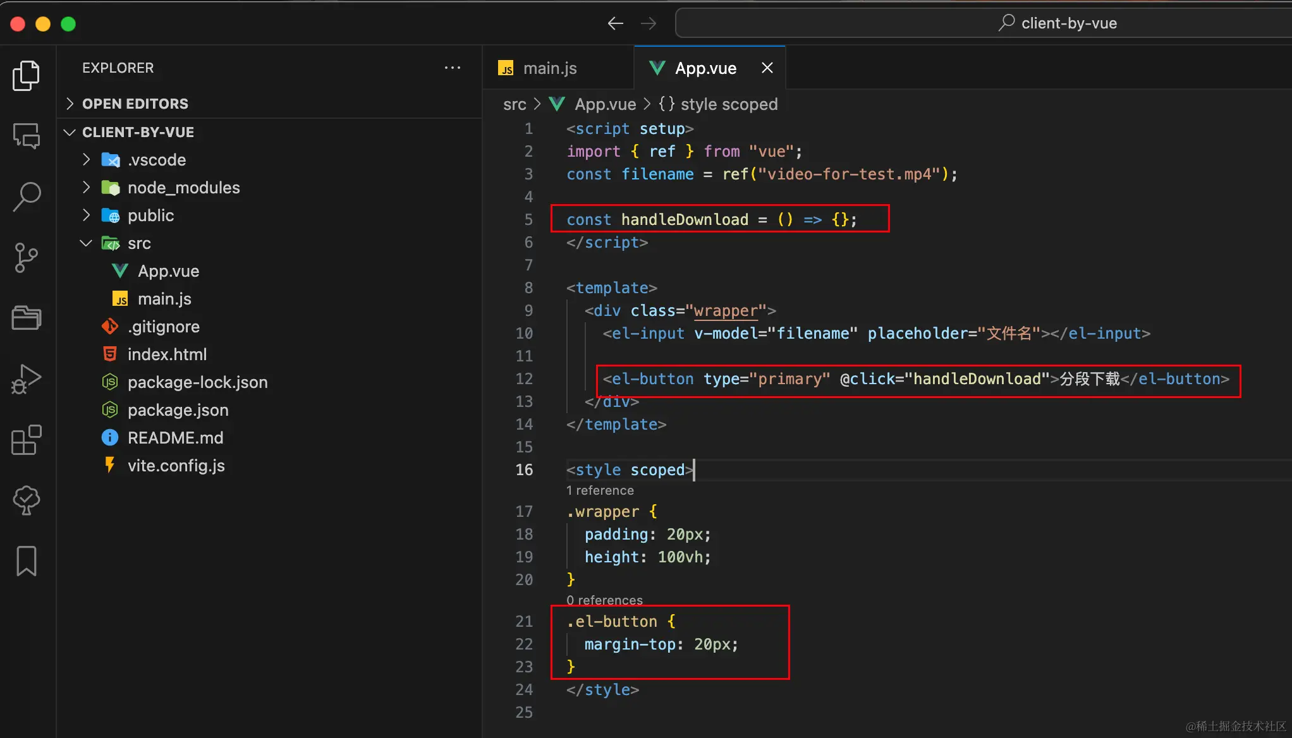This screenshot has height=738, width=1292.
Task: Click the EXPLORER panel title
Action: [x=118, y=68]
